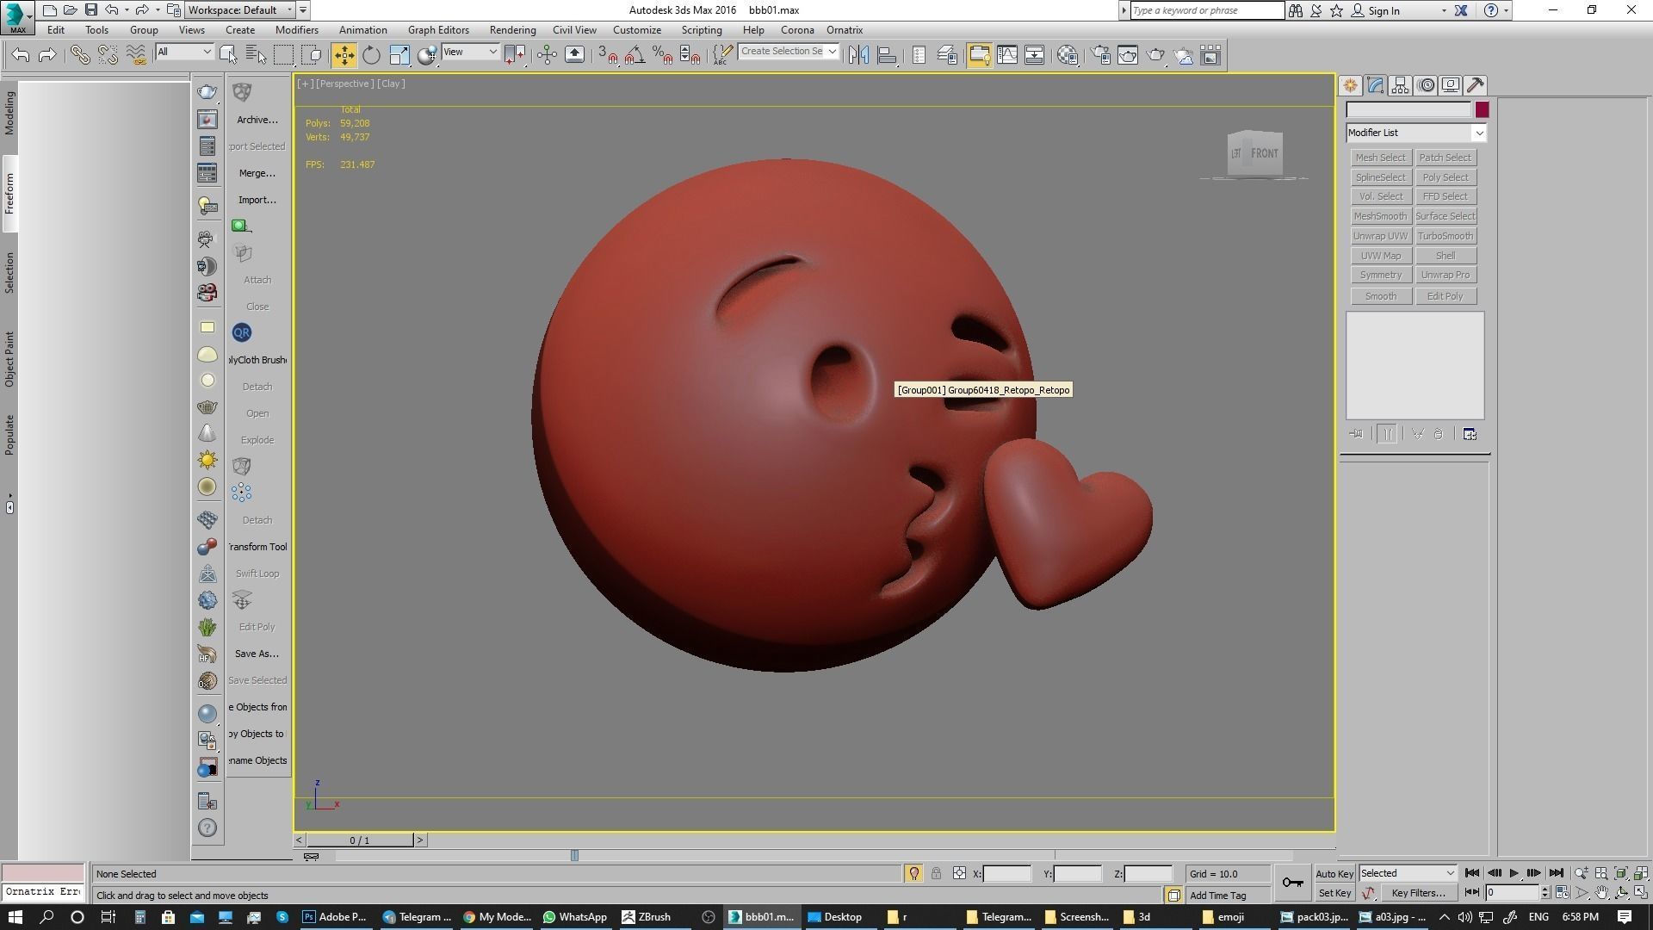Click the Mirror tool icon
The image size is (1653, 930).
point(858,55)
